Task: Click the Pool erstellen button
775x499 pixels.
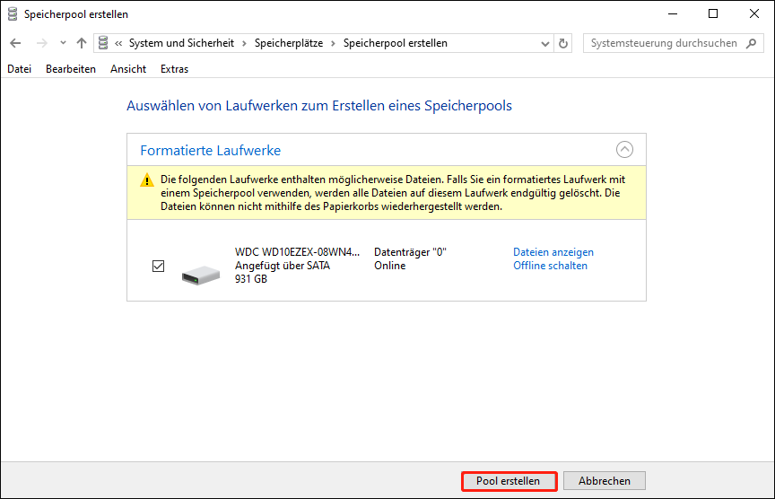Action: click(509, 481)
